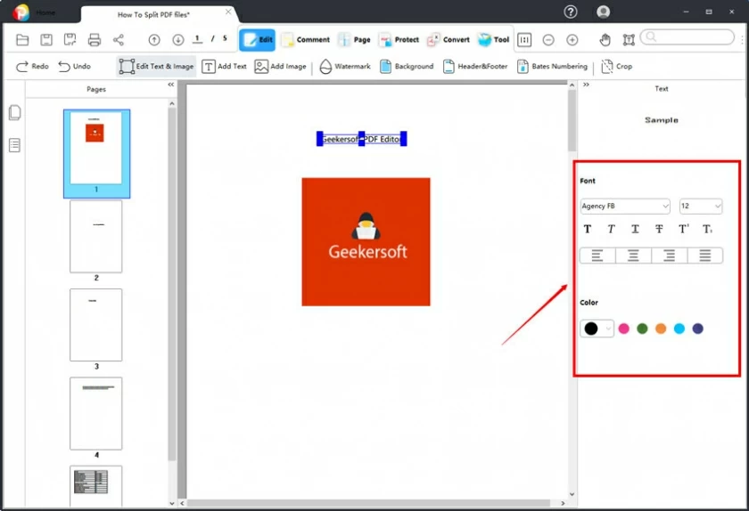Screen dimensions: 749x511
Task: Toggle strikethrough text formatting
Action: click(659, 229)
